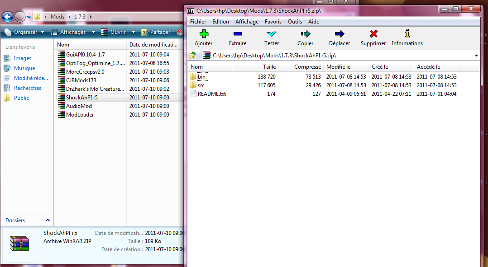Screen dimensions: 488x267
Task: Click the Ouvrir toolbar button
Action: coord(113,32)
